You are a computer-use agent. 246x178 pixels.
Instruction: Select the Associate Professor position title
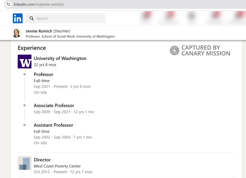(x=54, y=105)
